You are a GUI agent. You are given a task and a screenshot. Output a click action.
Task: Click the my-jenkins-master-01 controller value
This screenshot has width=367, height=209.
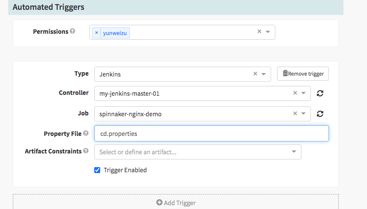click(x=129, y=94)
